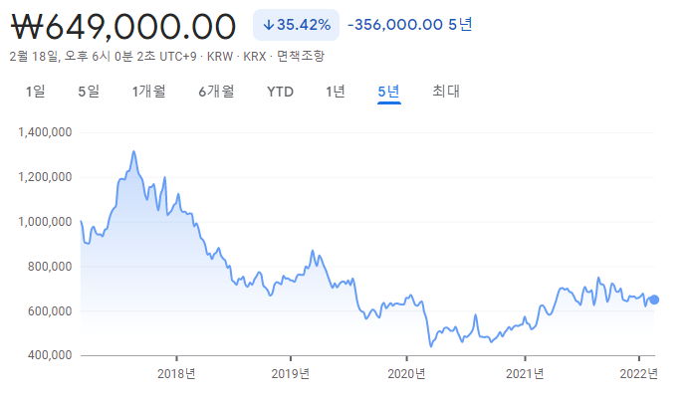Open the 면책조항 disclaimer link
Image resolution: width=688 pixels, height=401 pixels.
point(301,56)
